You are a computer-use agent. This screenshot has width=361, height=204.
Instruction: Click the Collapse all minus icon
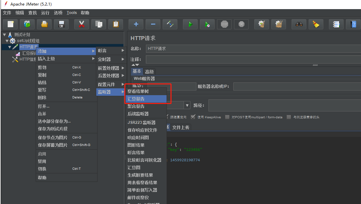pyautogui.click(x=153, y=24)
